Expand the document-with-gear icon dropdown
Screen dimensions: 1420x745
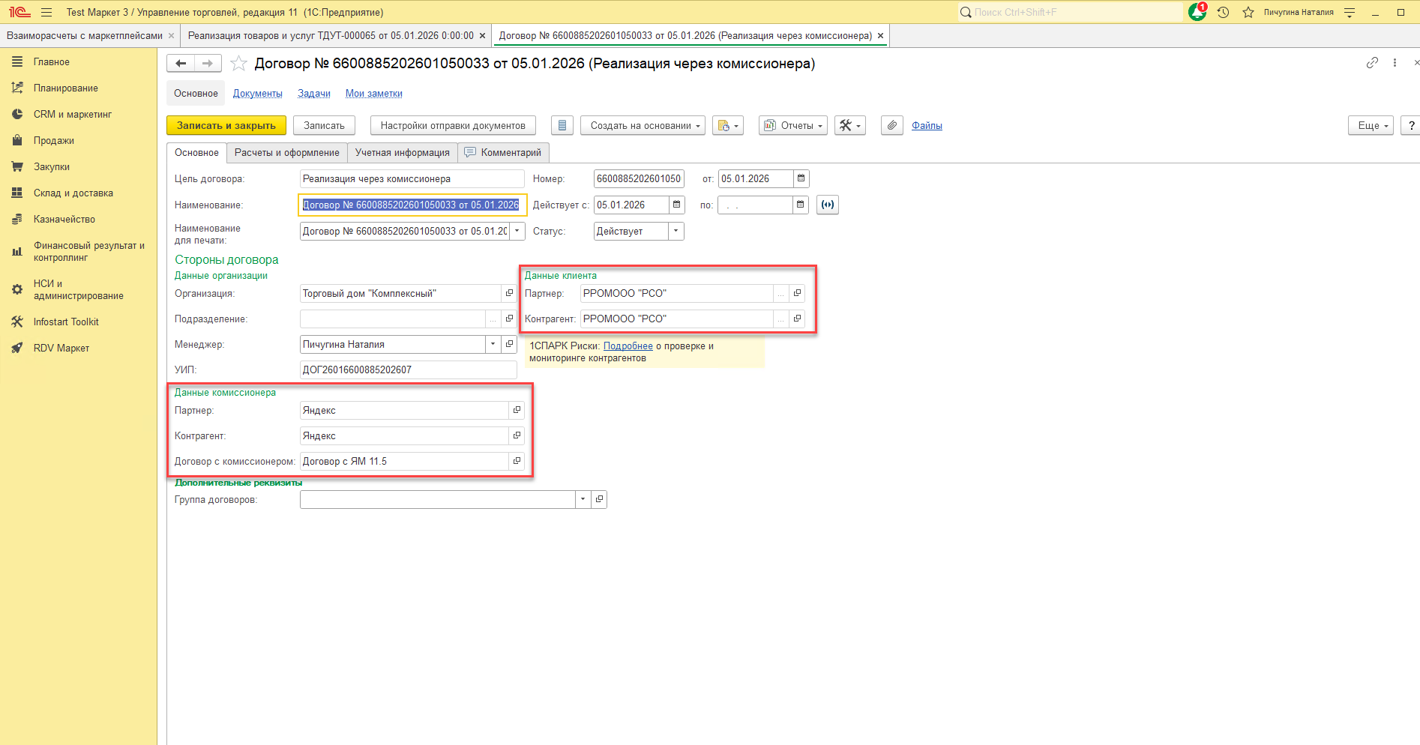pyautogui.click(x=728, y=125)
